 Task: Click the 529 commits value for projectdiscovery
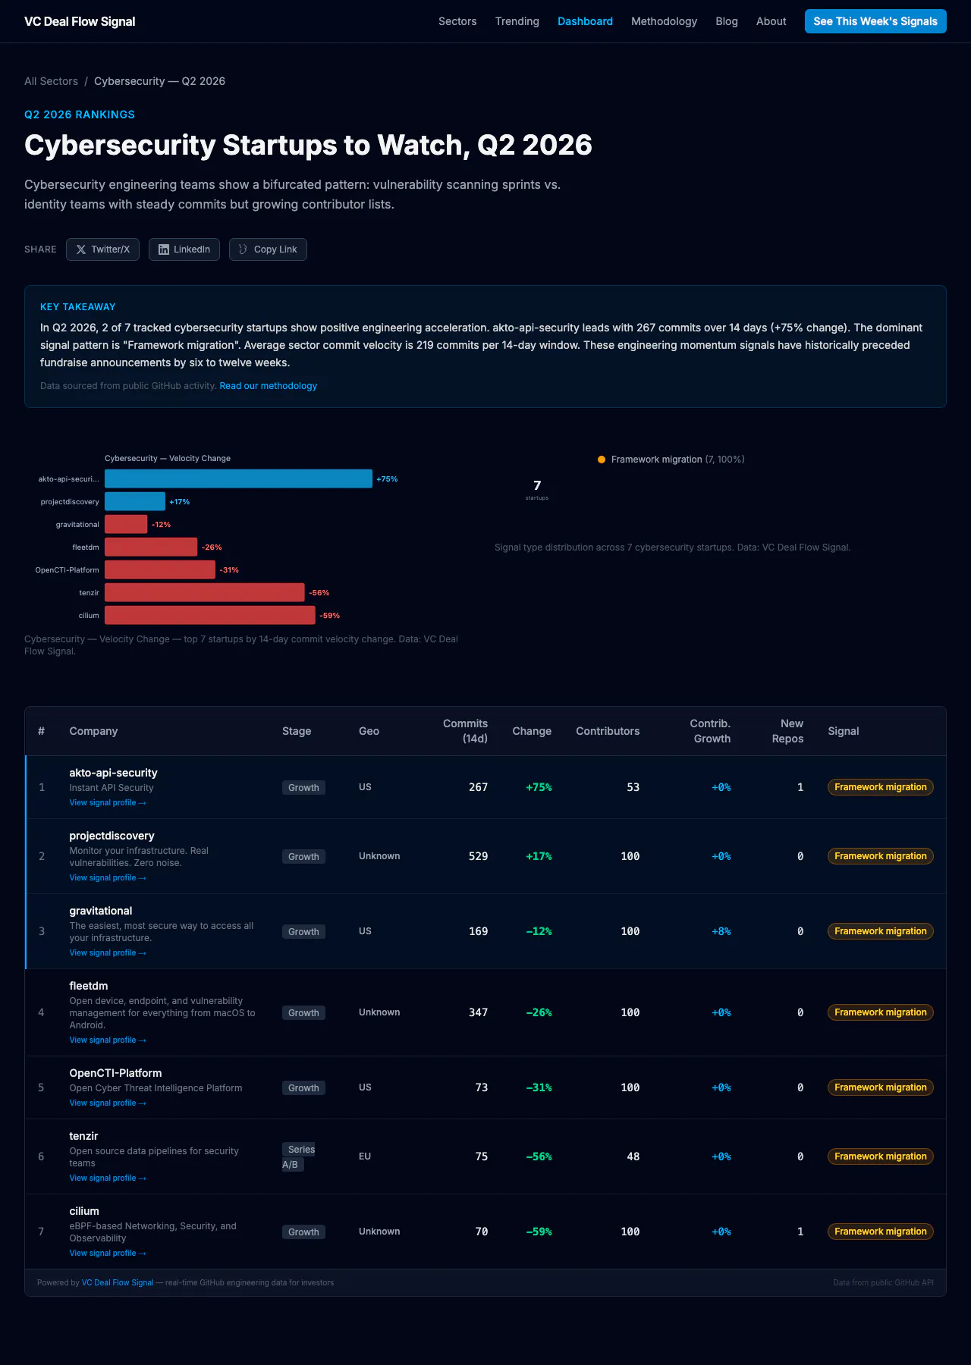coord(478,856)
